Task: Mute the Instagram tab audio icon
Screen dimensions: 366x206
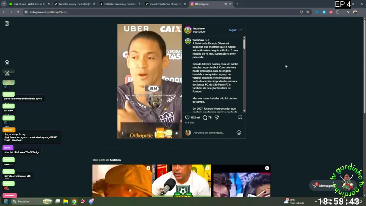Action: pyautogui.click(x=225, y=4)
